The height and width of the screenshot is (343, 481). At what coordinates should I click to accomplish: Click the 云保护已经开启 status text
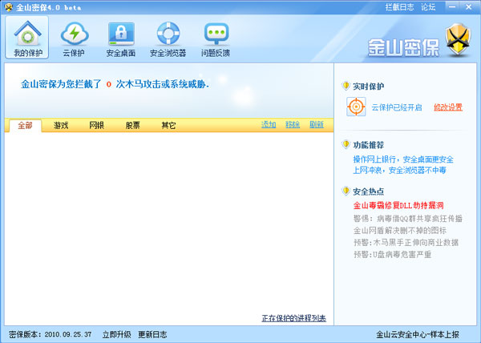coord(397,107)
